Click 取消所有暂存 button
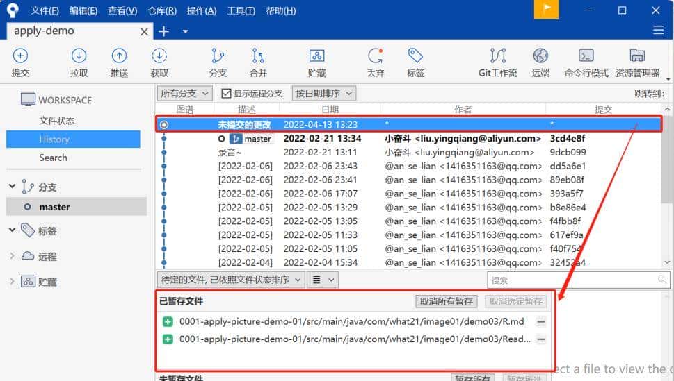The height and width of the screenshot is (381, 674). (446, 301)
